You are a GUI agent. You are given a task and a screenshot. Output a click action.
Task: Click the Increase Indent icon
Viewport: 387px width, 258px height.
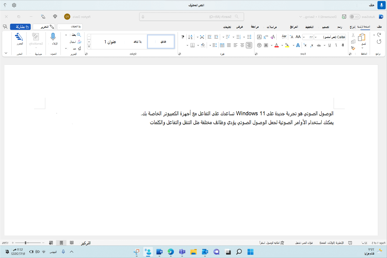coord(209,37)
